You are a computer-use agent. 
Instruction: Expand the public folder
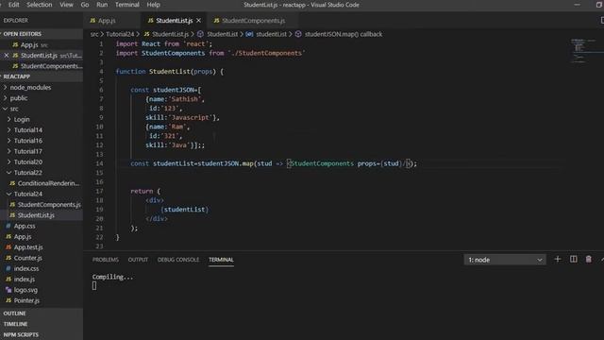pos(19,98)
